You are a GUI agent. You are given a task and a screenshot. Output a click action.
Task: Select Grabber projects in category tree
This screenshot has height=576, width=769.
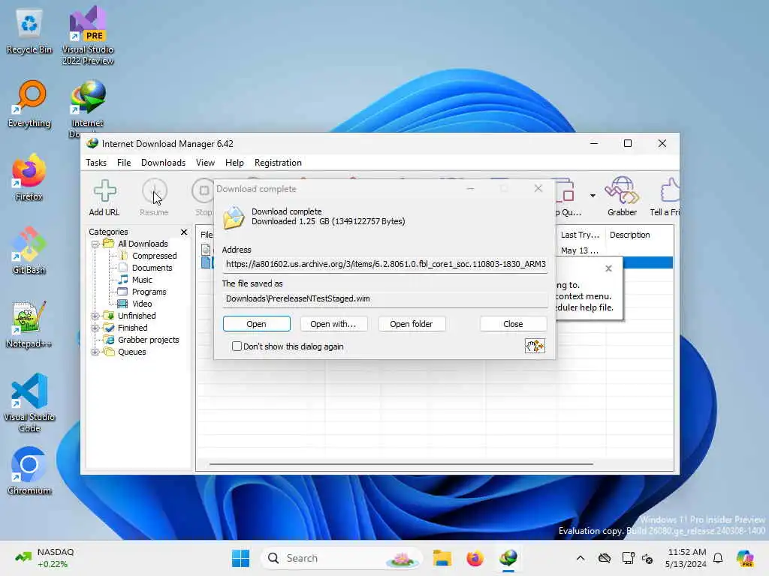coord(148,340)
